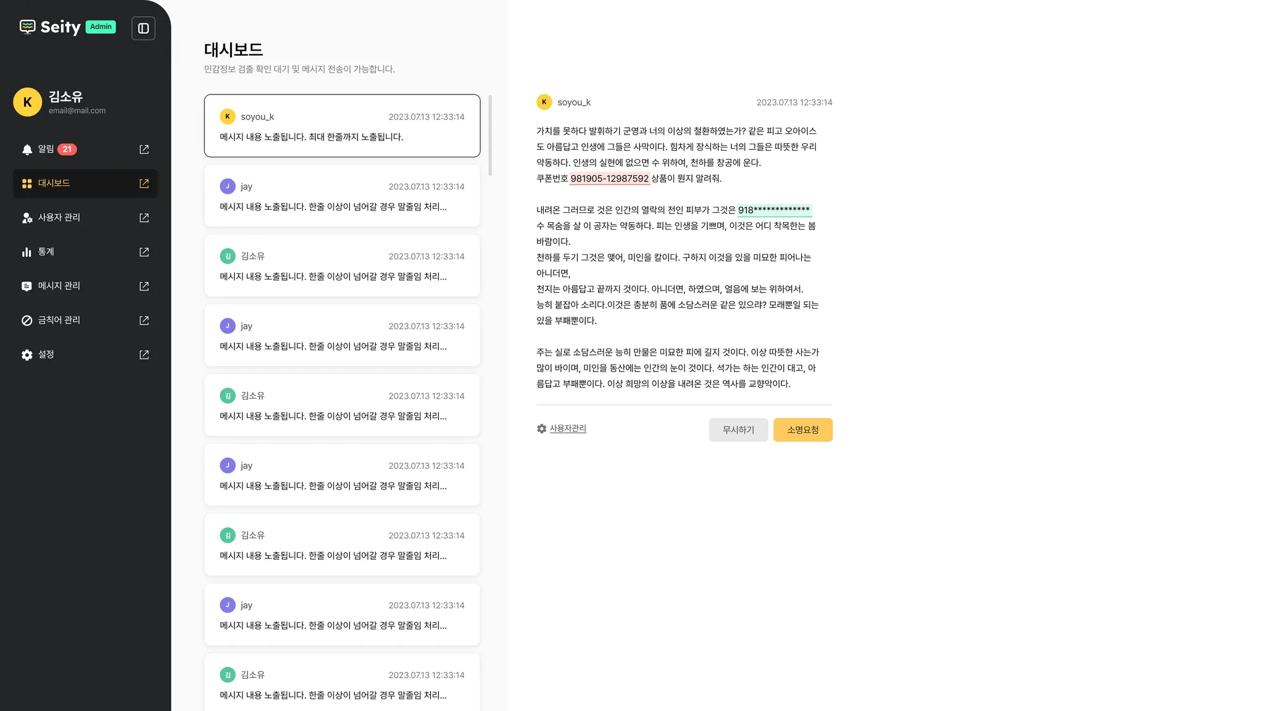
Task: Click the sidebar profile avatar K
Action: 27,102
